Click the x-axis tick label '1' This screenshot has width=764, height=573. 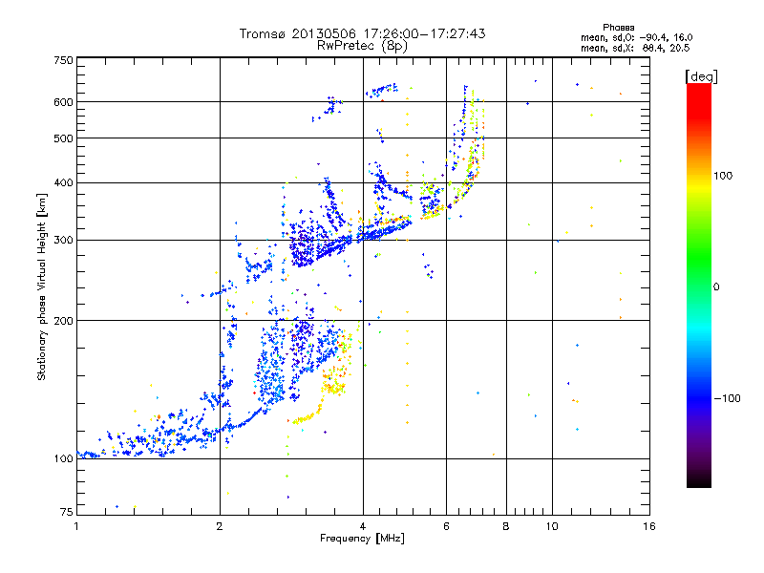(76, 526)
